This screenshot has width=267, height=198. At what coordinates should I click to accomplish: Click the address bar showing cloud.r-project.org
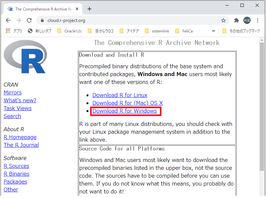click(x=133, y=21)
